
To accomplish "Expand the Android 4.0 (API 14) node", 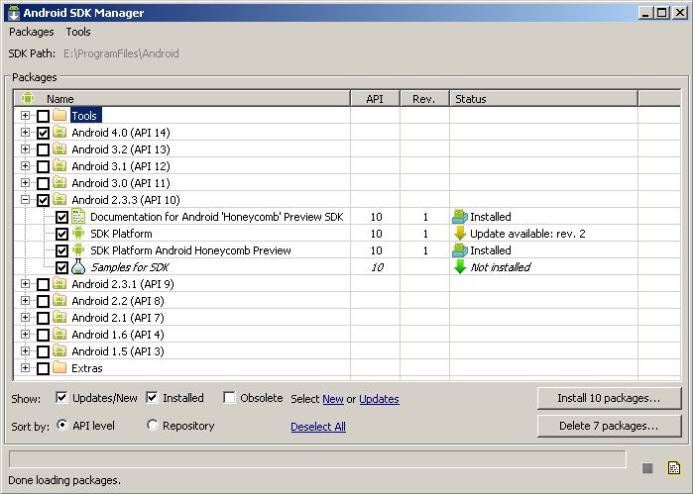I will (25, 132).
